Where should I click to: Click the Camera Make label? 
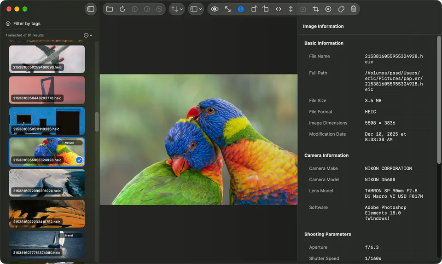pyautogui.click(x=323, y=168)
